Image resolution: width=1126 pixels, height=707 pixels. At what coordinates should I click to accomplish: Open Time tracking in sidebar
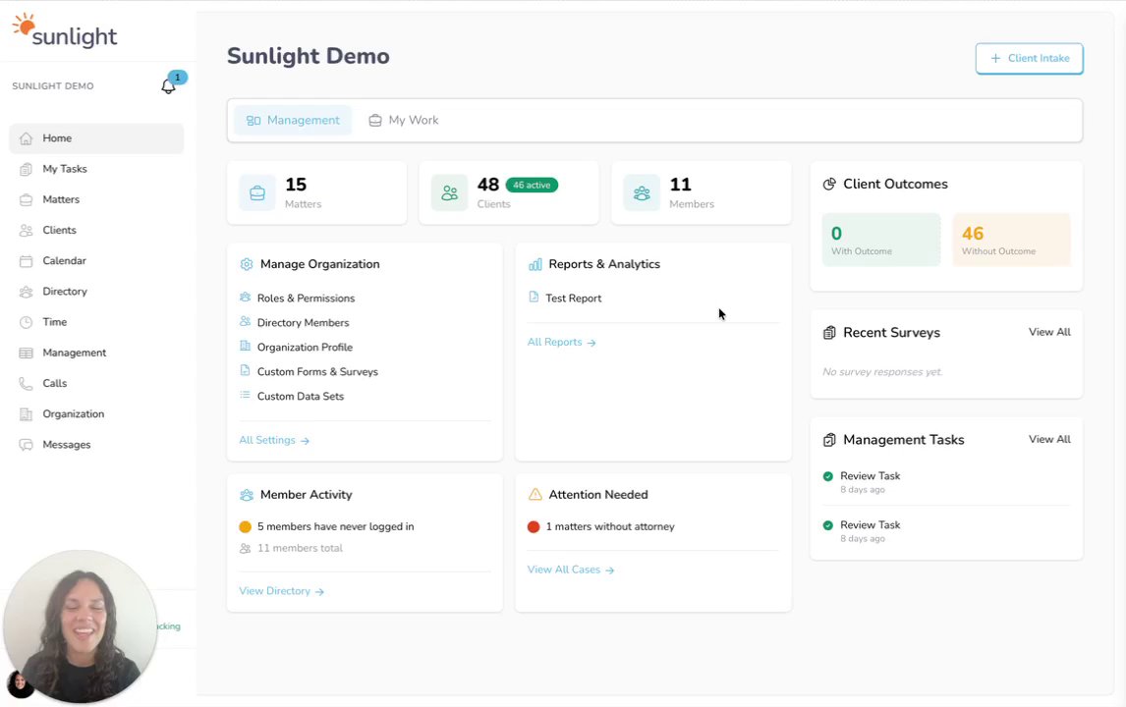pos(54,322)
